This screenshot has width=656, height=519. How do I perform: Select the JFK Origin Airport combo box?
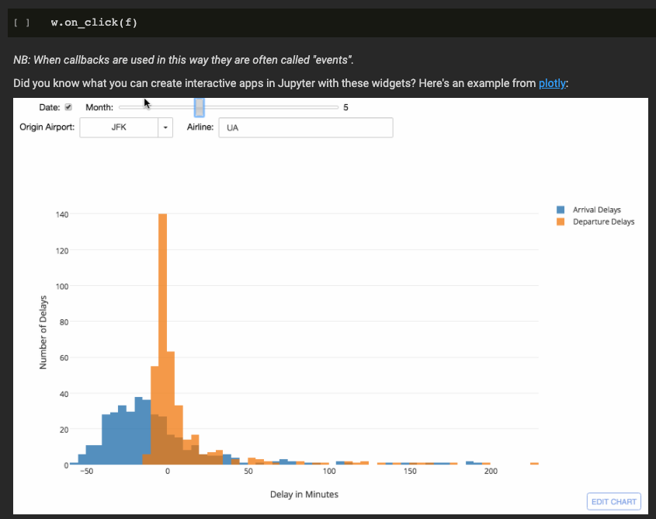click(118, 127)
